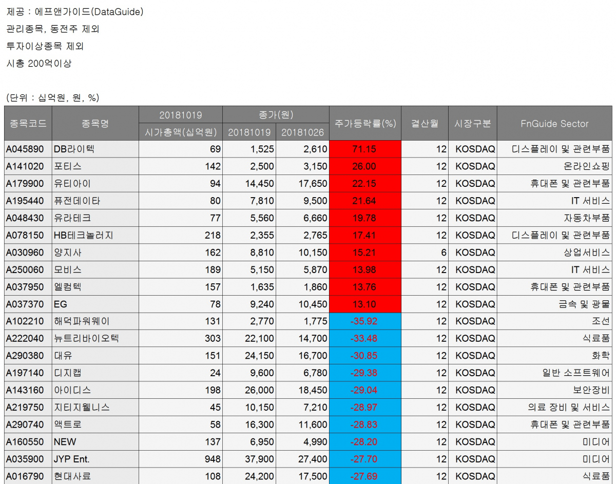Click the JYP Ent. stock name cell
This screenshot has width=616, height=484.
[95, 459]
